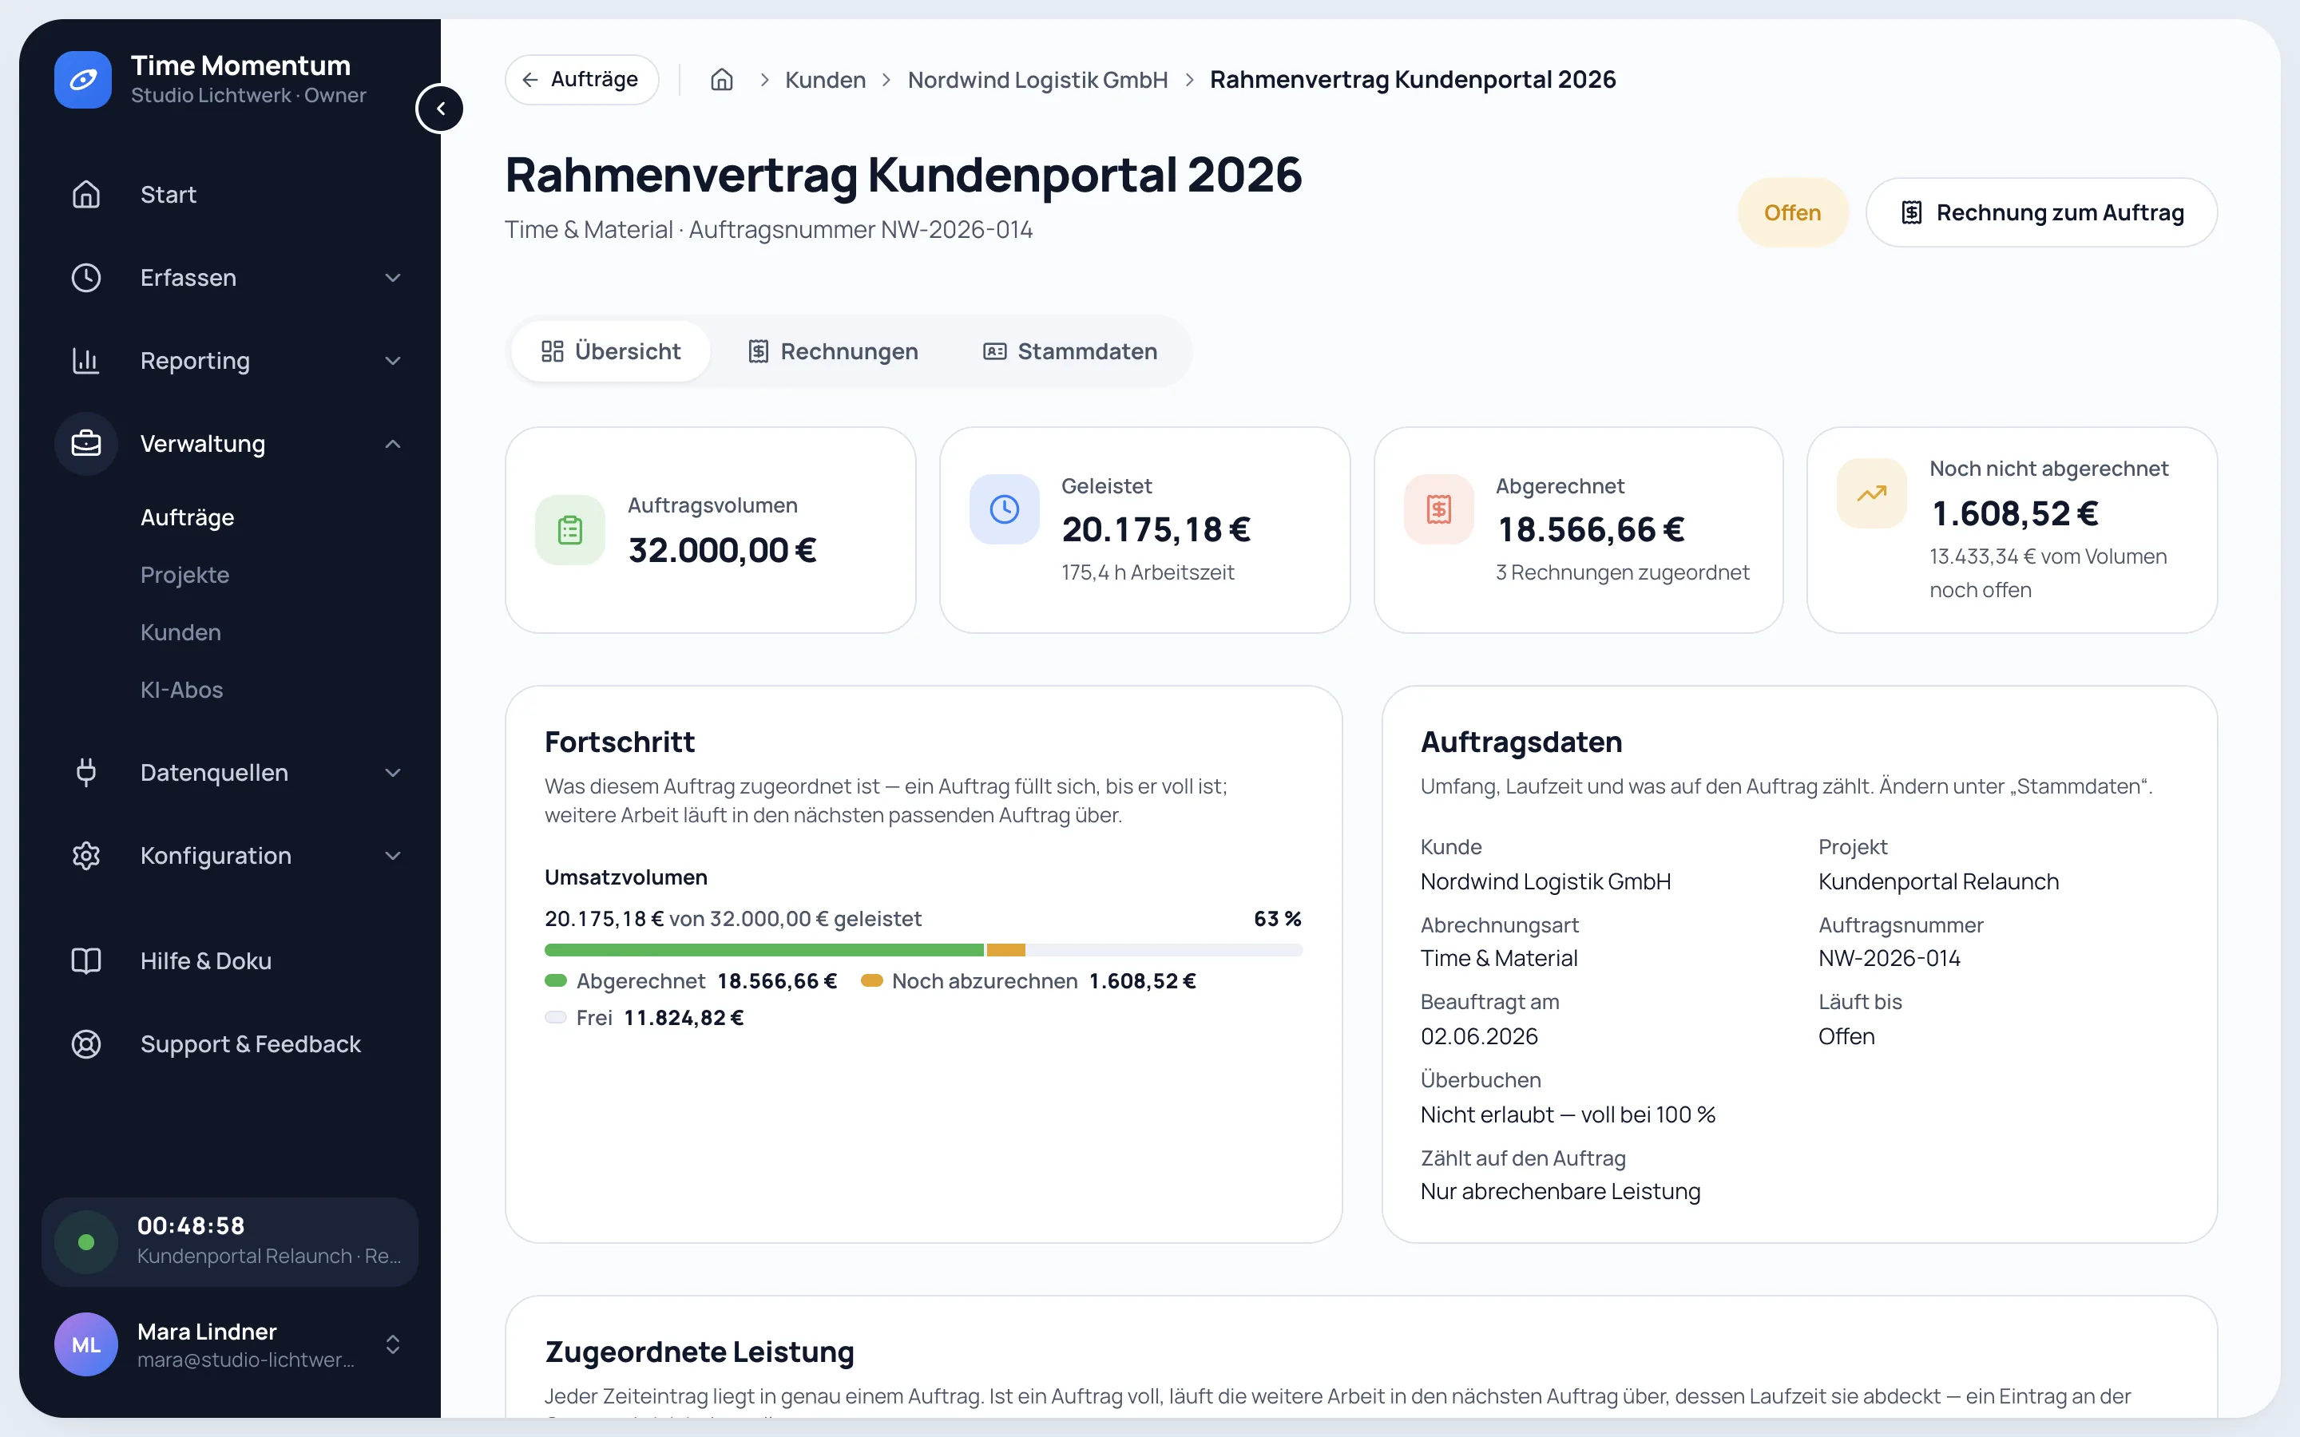This screenshot has height=1437, width=2300.
Task: Click the Hilfe & Doku book icon
Action: tap(86, 961)
